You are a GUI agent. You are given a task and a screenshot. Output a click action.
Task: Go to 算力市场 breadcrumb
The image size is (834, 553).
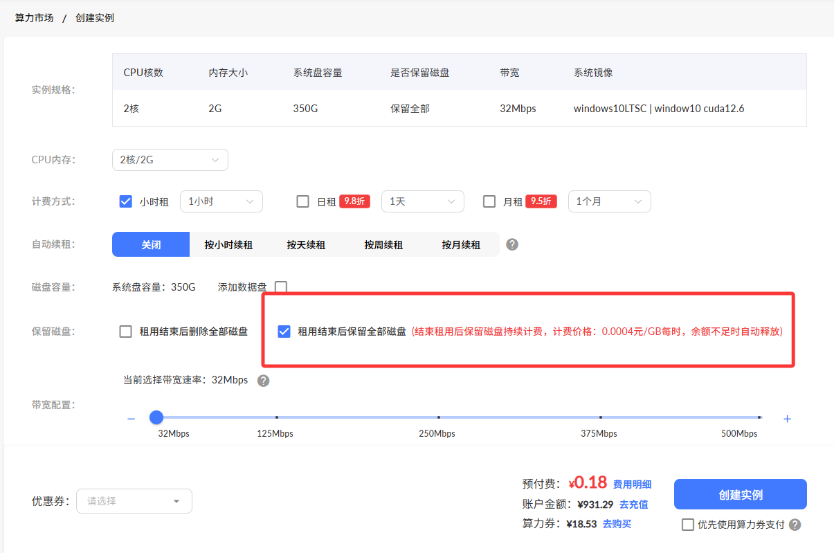tap(35, 18)
